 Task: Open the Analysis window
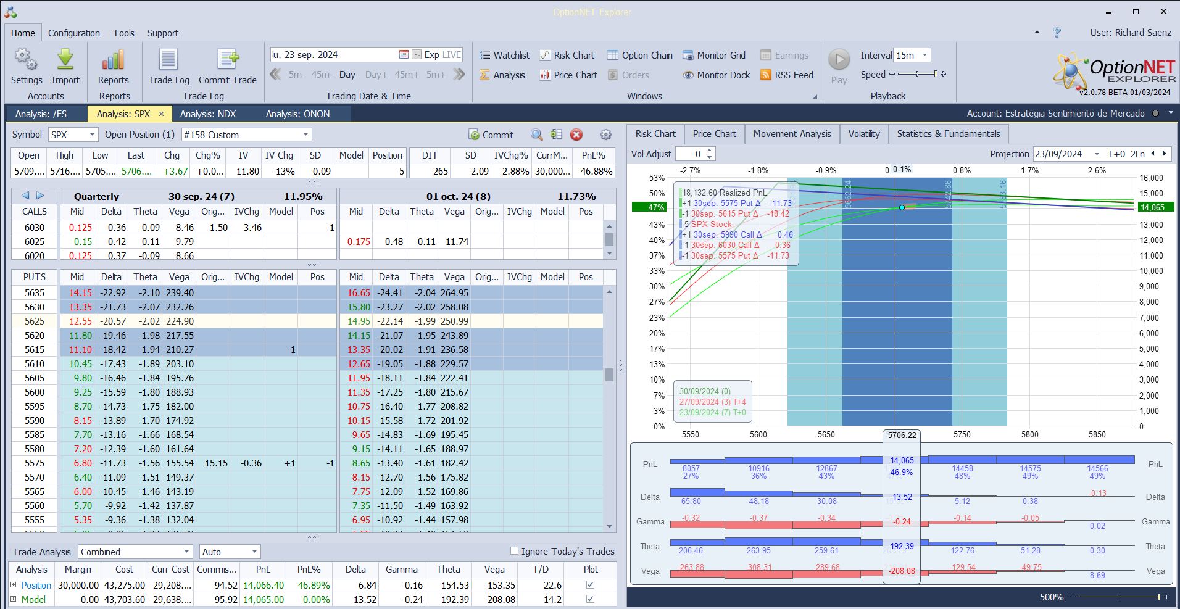pyautogui.click(x=502, y=75)
